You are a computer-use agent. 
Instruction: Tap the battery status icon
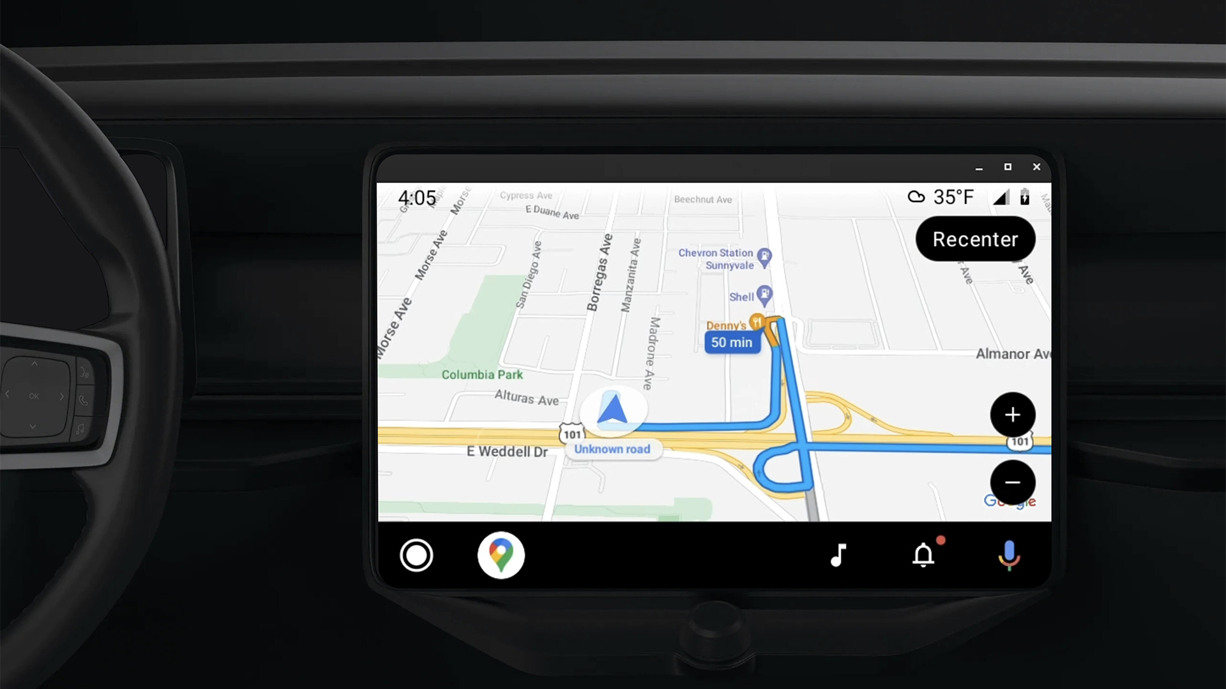(x=1026, y=197)
